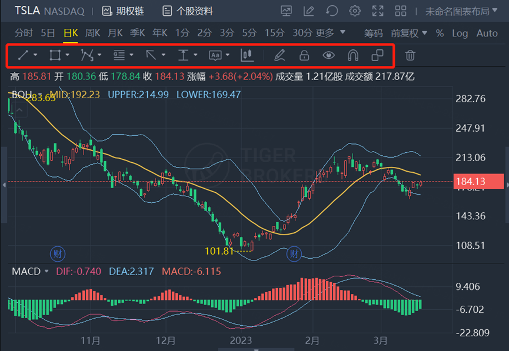Click the candlestick measurement tool icon
The height and width of the screenshot is (351, 509).
click(247, 55)
